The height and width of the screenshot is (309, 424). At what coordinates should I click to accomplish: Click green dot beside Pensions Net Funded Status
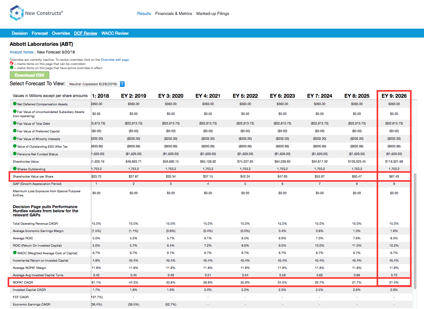click(x=15, y=154)
